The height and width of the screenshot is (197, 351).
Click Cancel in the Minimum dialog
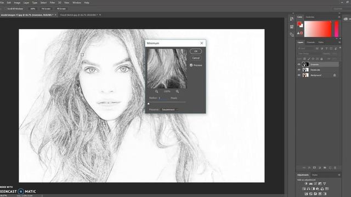[x=196, y=58]
